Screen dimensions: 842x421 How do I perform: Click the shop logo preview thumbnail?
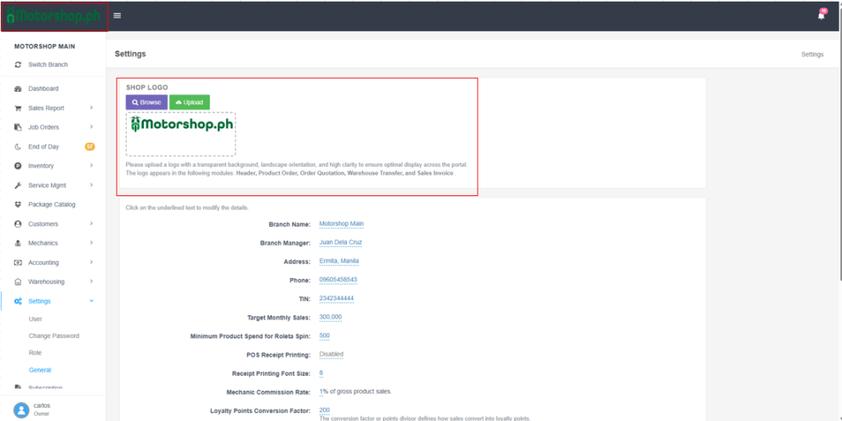181,133
